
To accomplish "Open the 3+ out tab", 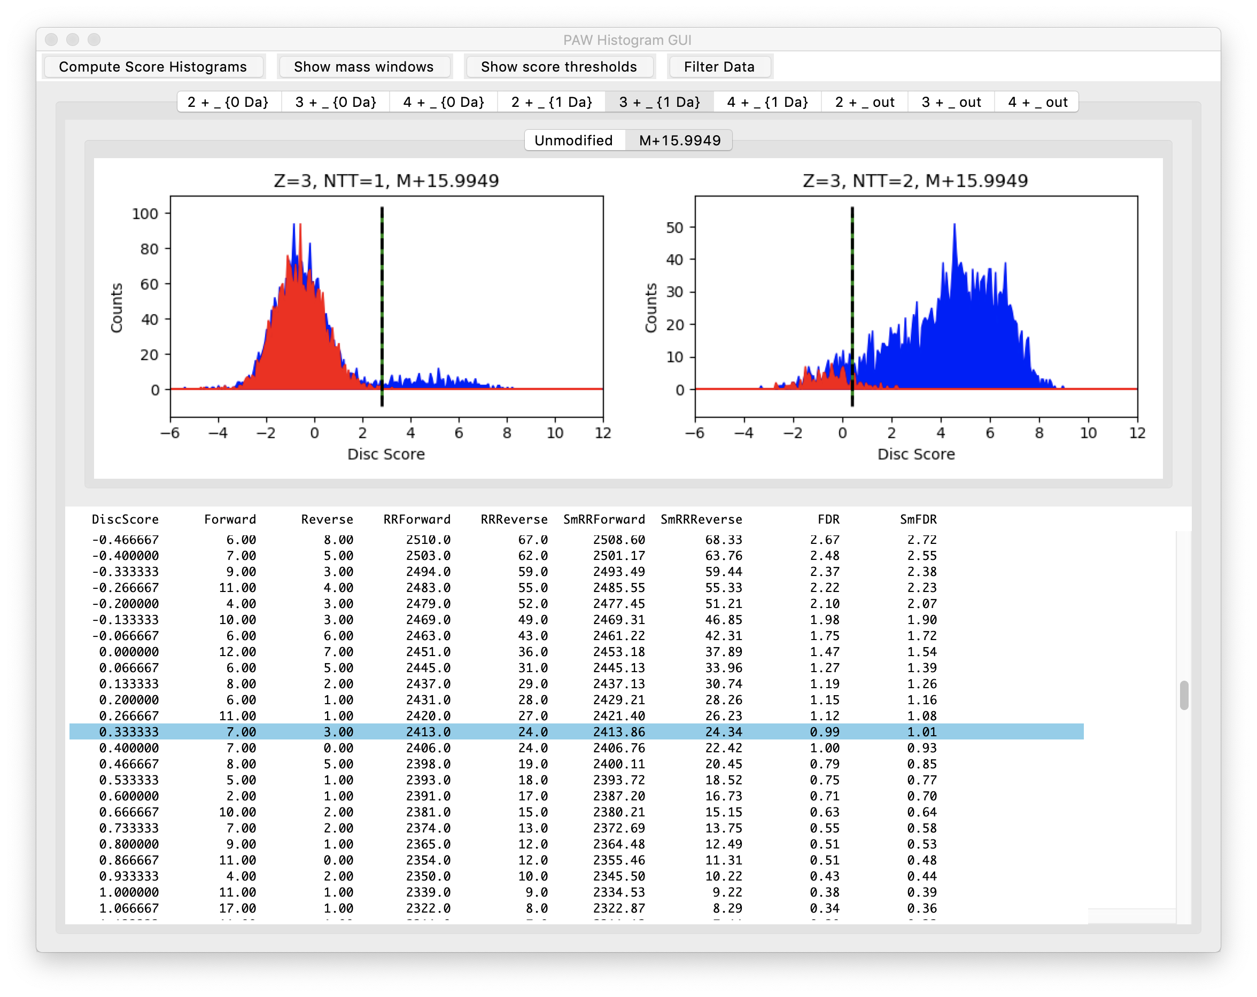I will pyautogui.click(x=951, y=102).
